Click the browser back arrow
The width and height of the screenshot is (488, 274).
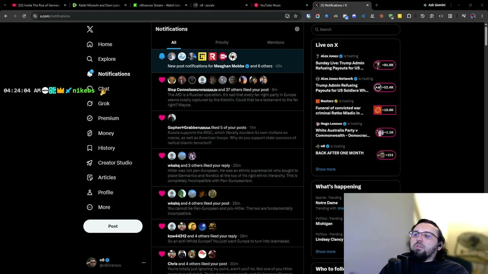pyautogui.click(x=6, y=16)
